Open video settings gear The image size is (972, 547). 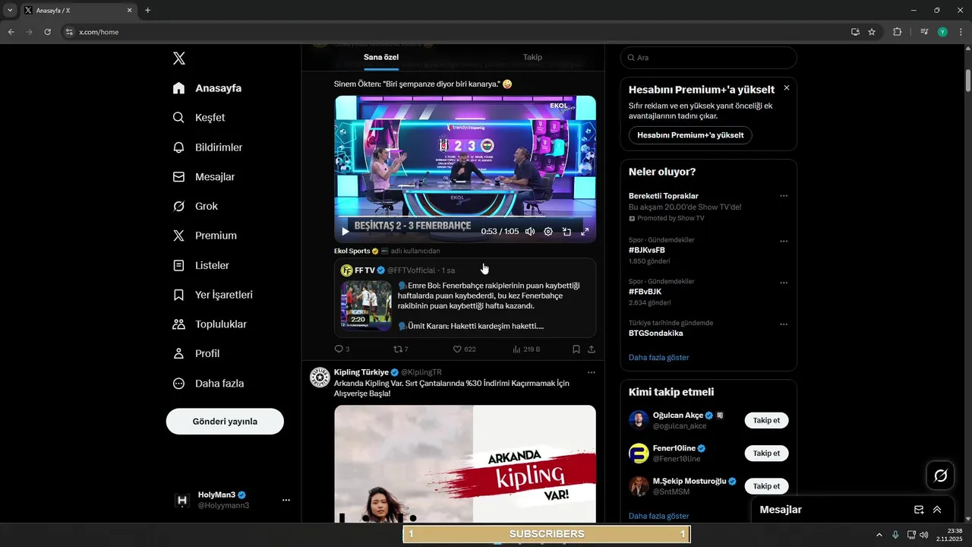coord(548,232)
